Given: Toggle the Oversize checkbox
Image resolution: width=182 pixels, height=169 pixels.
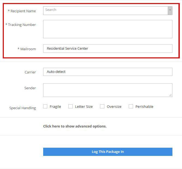Looking at the screenshot, I should (102, 106).
